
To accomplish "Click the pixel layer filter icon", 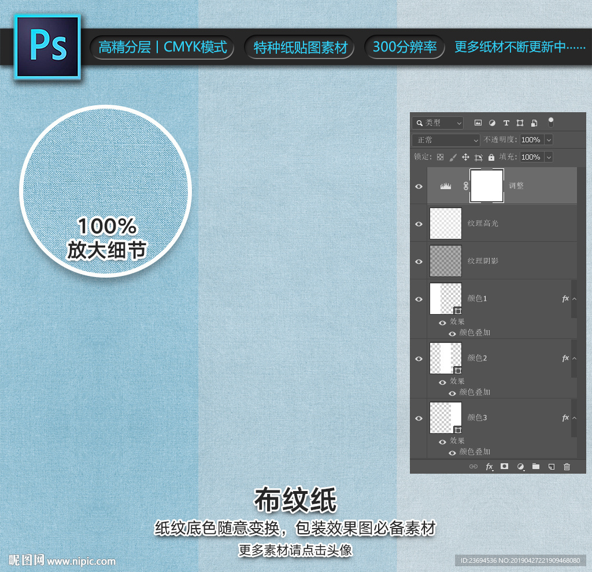I will click(x=478, y=123).
